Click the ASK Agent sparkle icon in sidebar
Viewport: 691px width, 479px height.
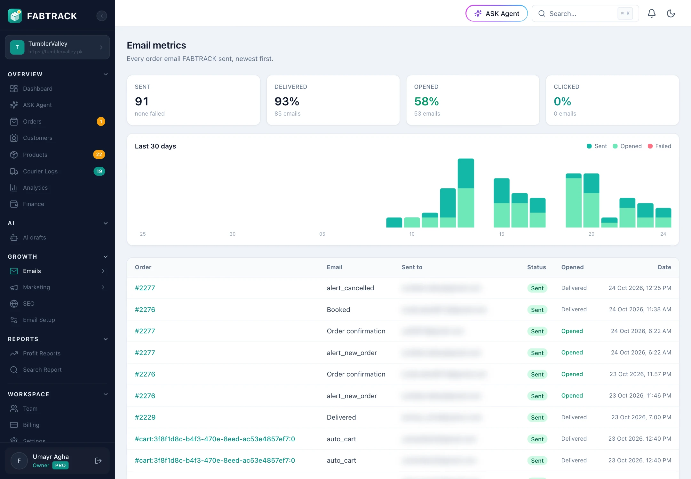click(14, 105)
